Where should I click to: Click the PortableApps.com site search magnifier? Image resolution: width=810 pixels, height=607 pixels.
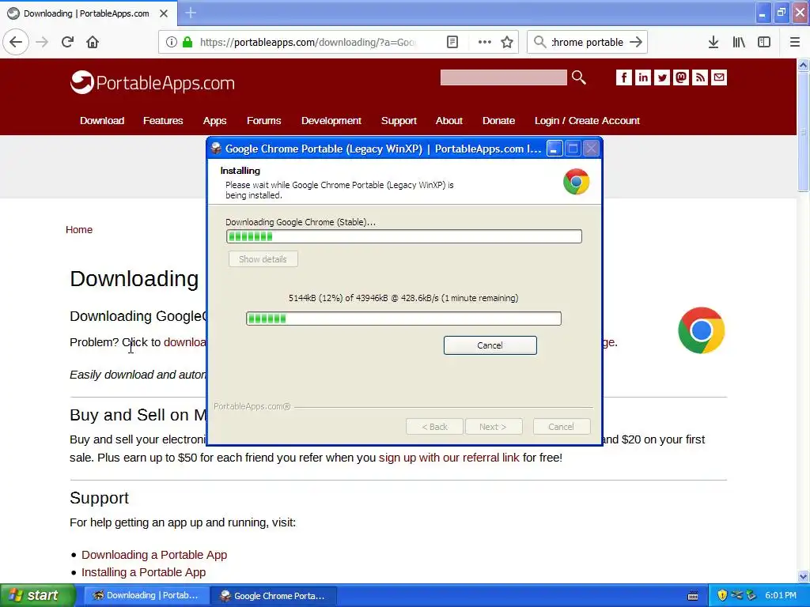click(578, 77)
